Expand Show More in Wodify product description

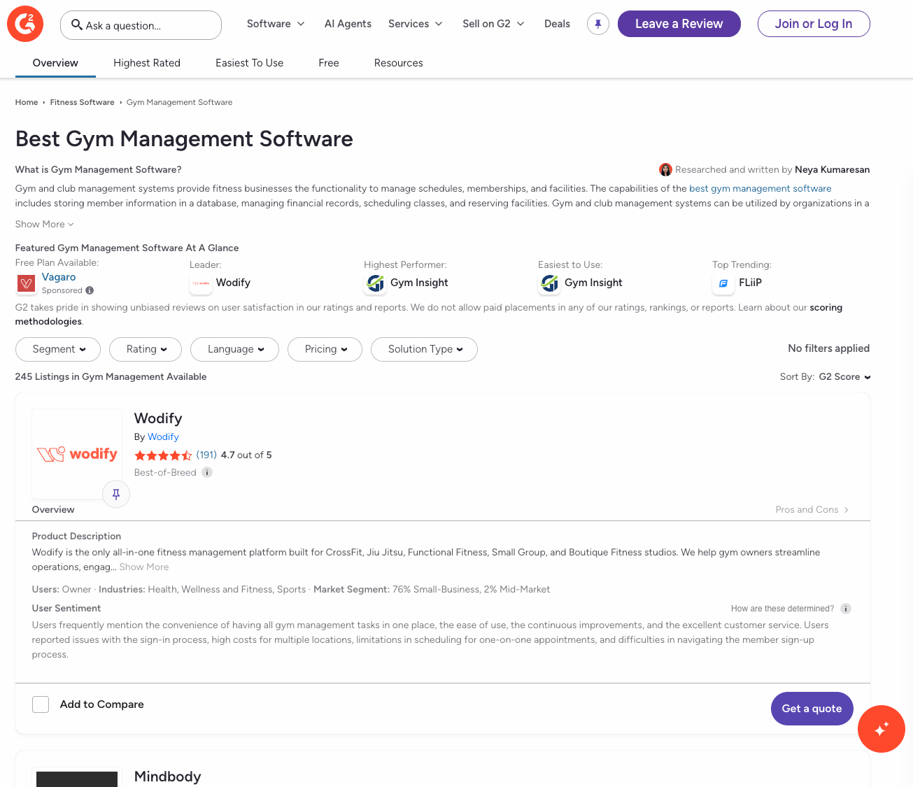click(144, 567)
